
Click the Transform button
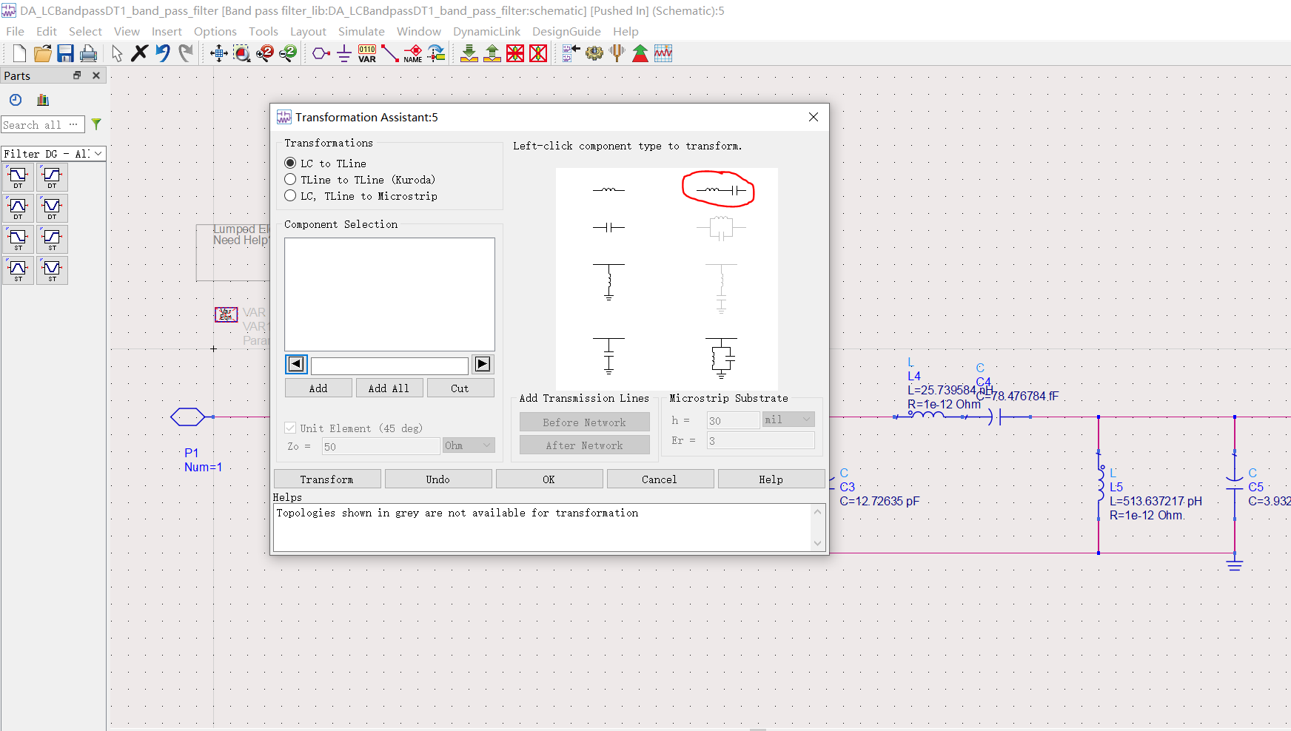(327, 479)
